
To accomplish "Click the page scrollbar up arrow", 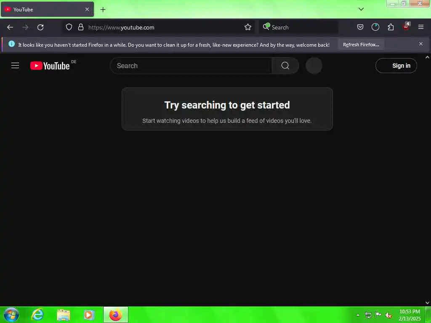I will tap(428, 57).
